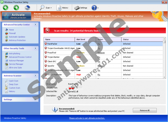Image resolution: width=168 pixels, height=122 pixels.
Task: Click Fix for Trojan-Banker
Action: point(99,57)
